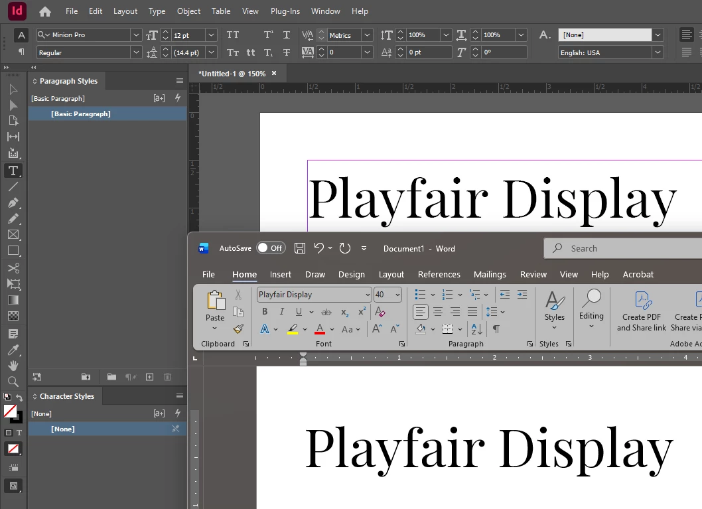Select the Gradient Swatch tool in InDesign

(x=13, y=300)
